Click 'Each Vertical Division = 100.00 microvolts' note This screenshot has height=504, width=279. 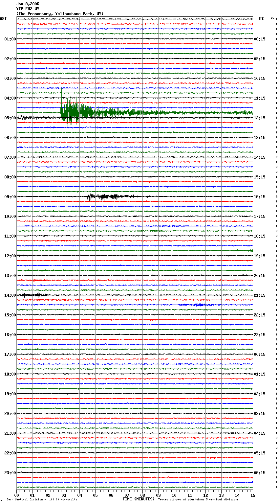[42, 499]
